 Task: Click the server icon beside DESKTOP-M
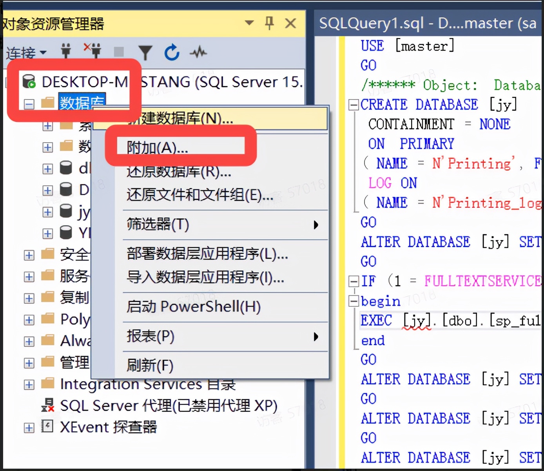coord(29,82)
